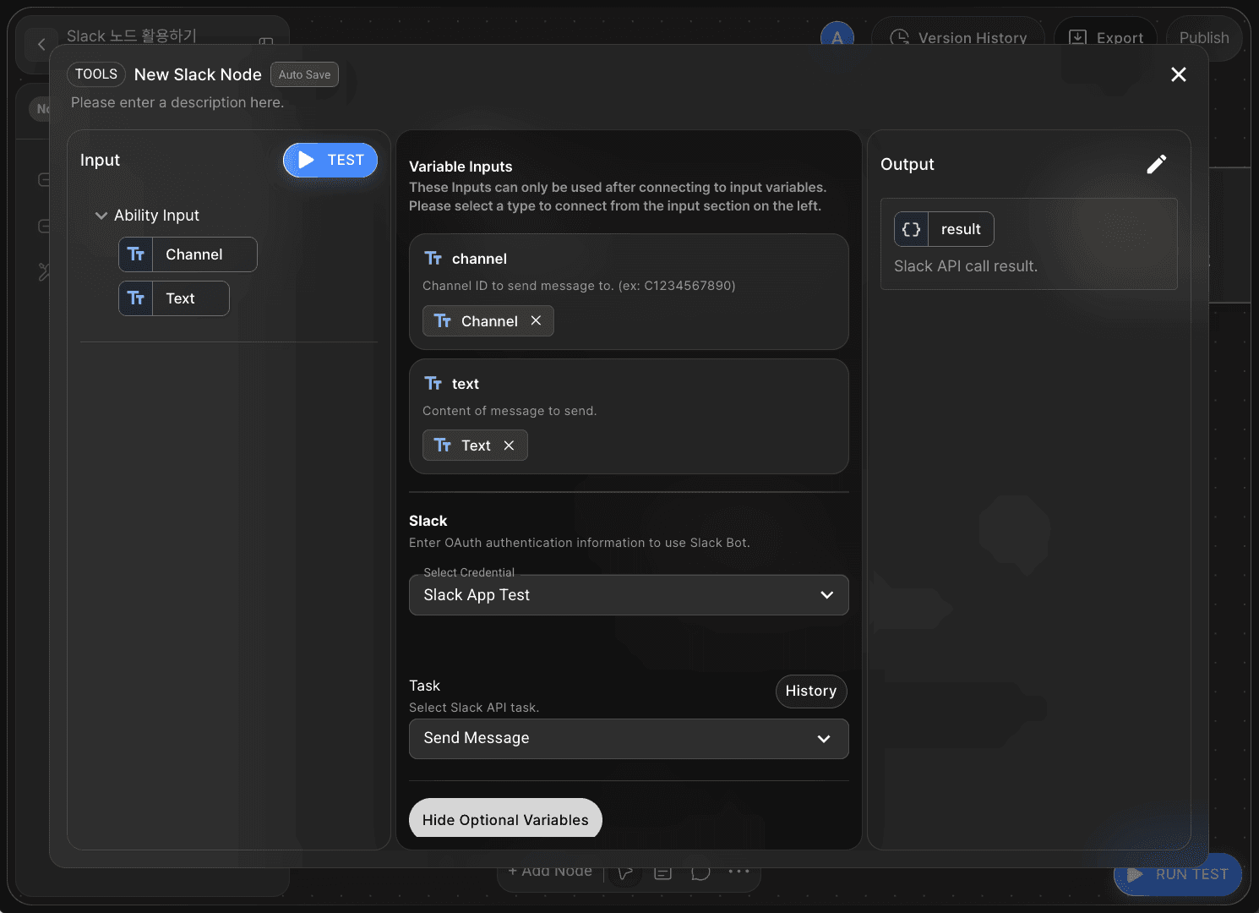
Task: Select the result output chip
Action: 944,229
